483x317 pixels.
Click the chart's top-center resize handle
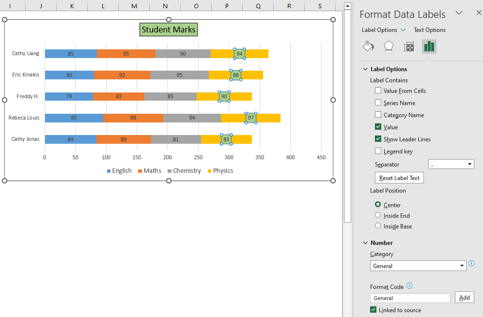(169, 20)
